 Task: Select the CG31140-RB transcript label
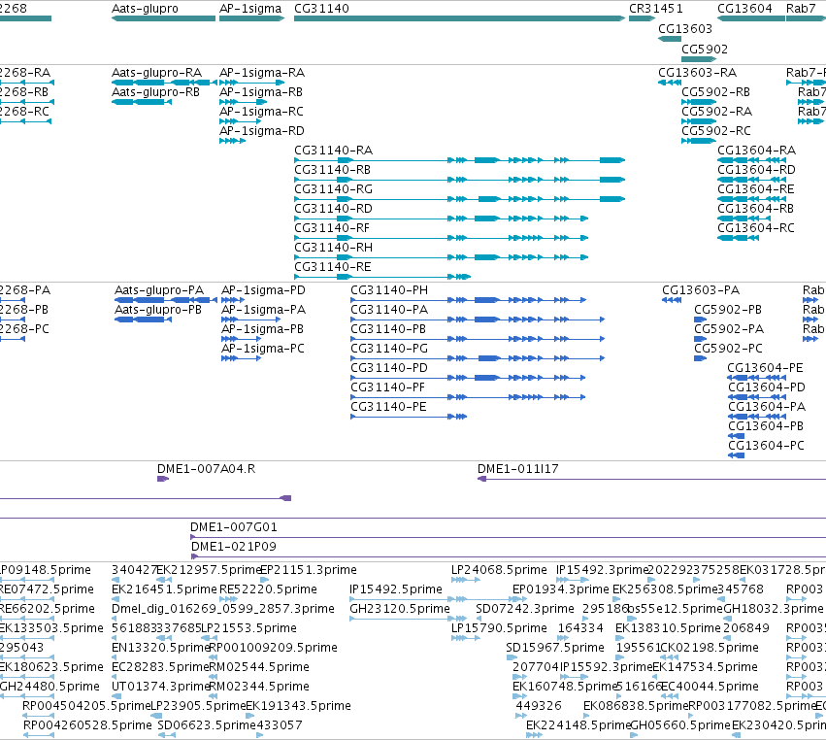332,170
